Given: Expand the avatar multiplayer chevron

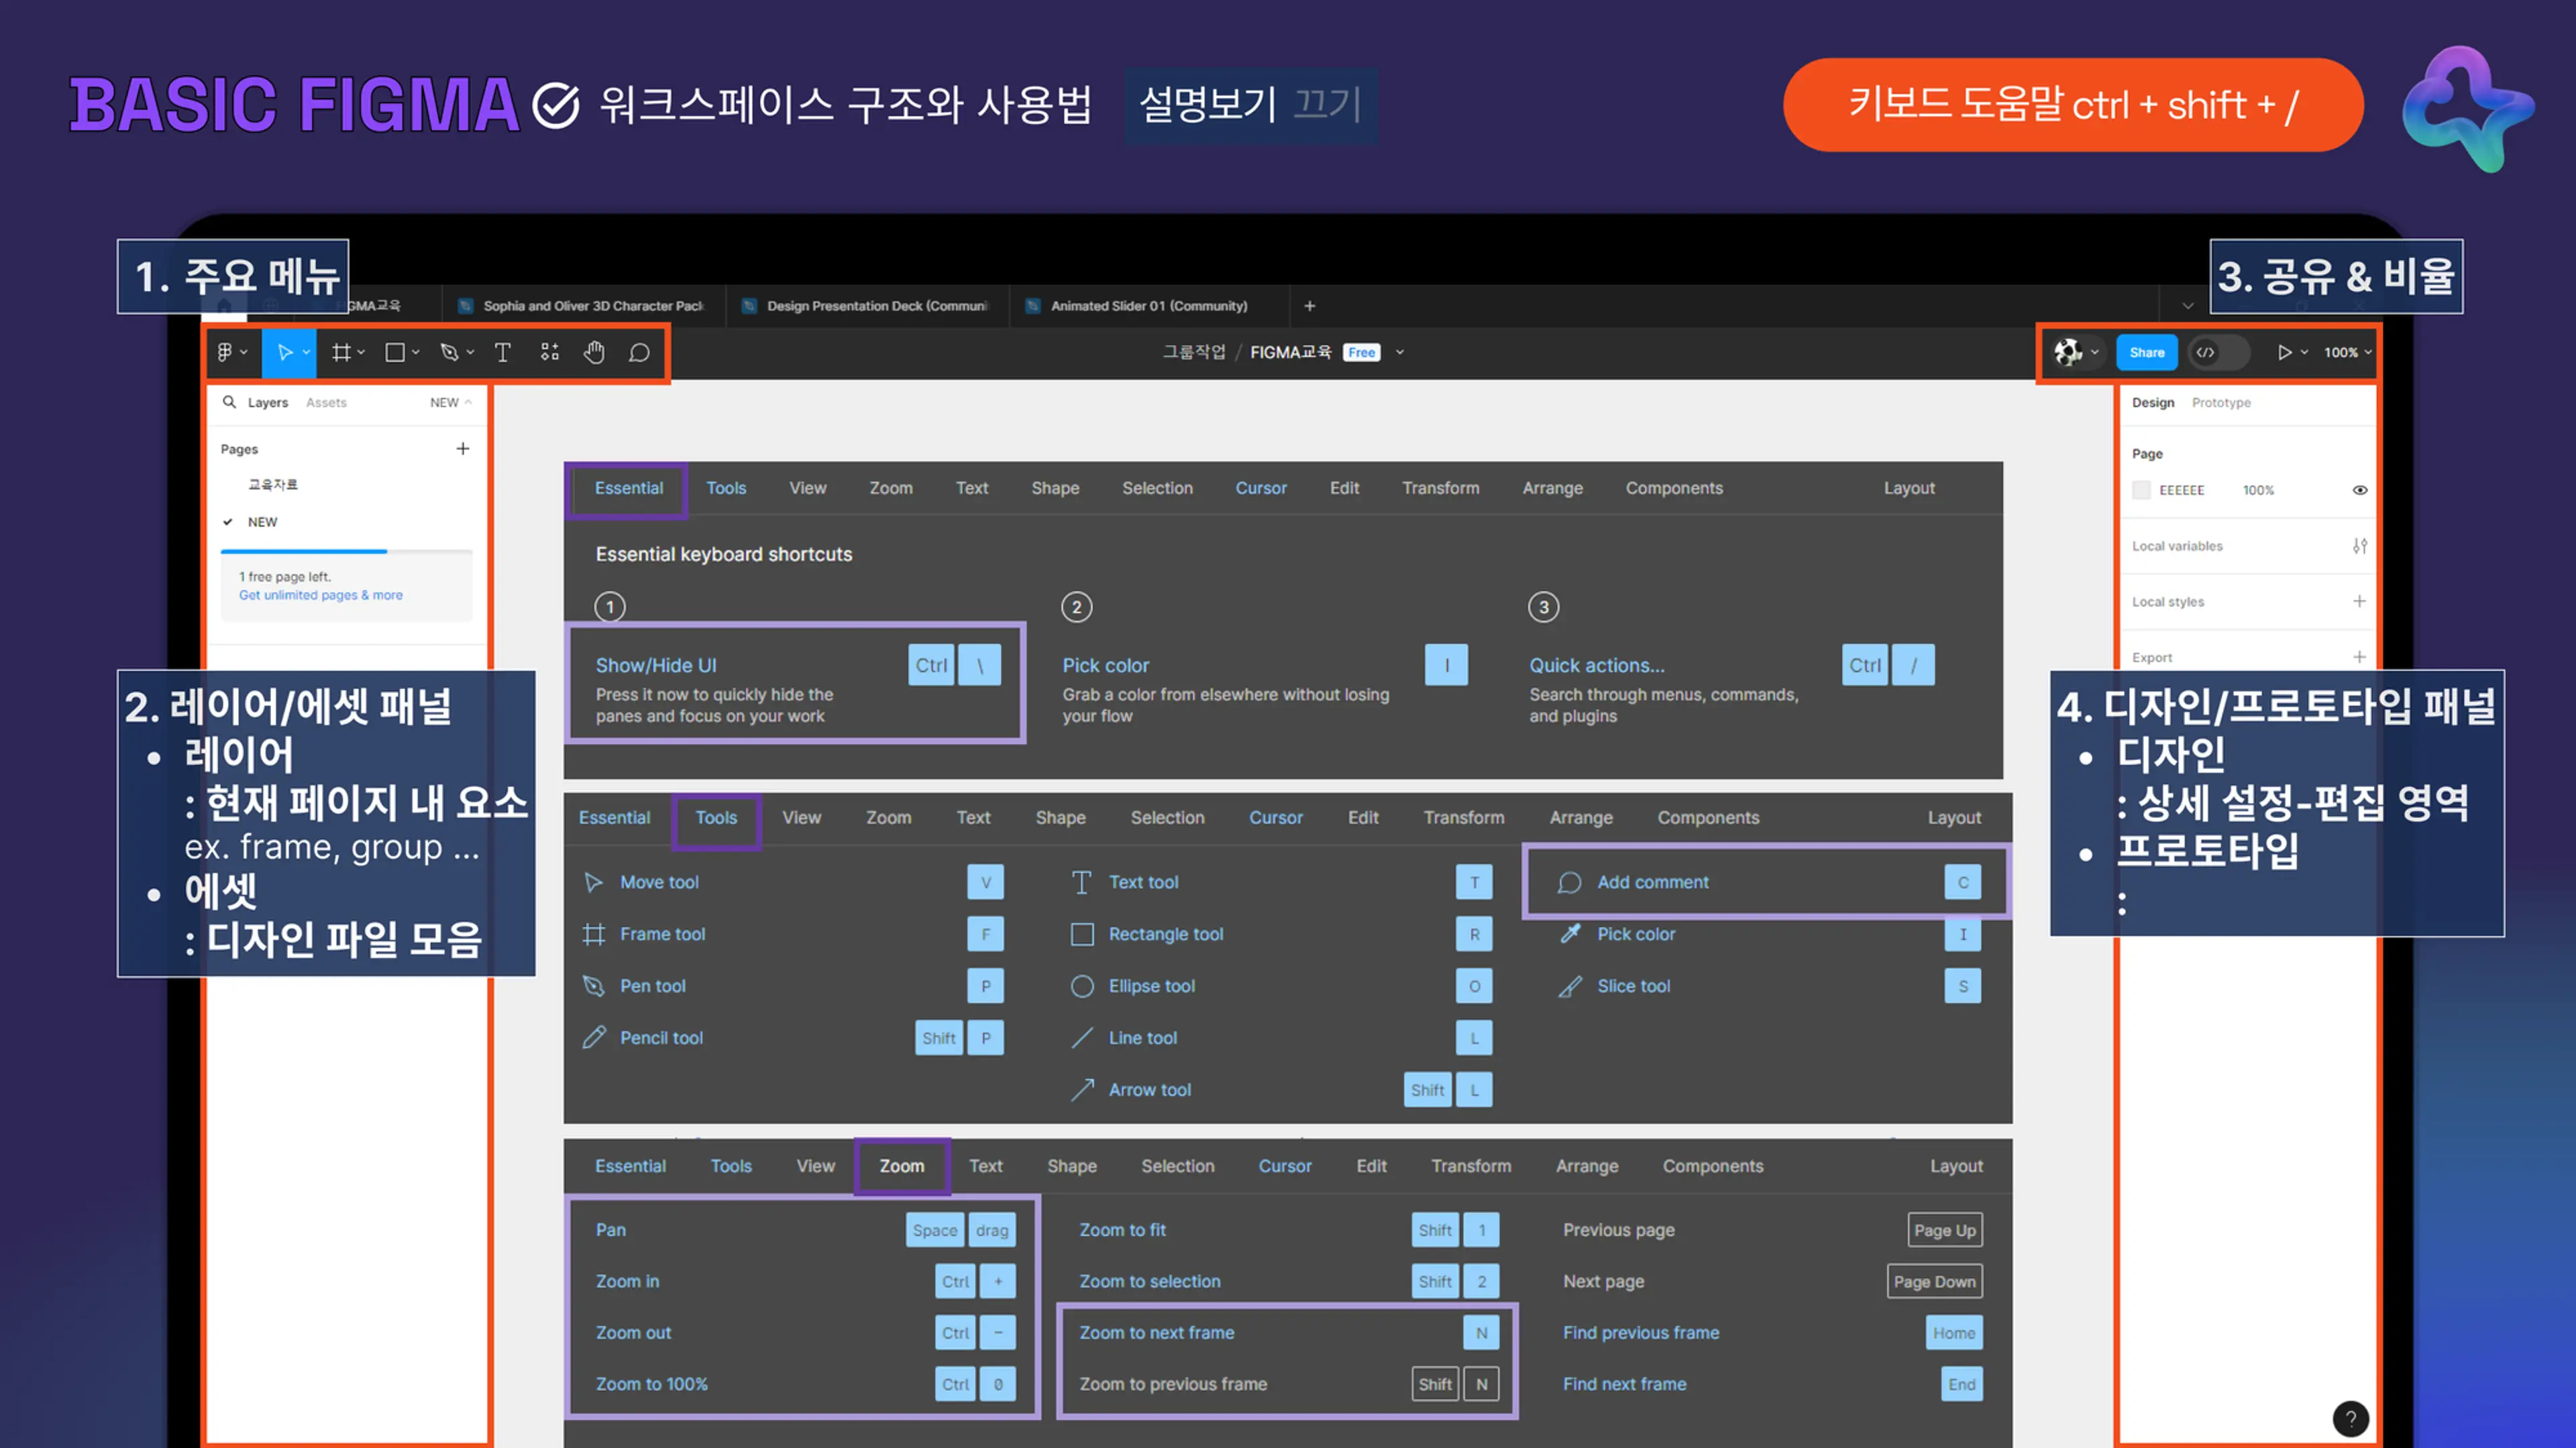Looking at the screenshot, I should (x=2095, y=352).
